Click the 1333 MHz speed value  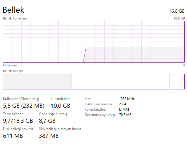pyautogui.click(x=127, y=99)
